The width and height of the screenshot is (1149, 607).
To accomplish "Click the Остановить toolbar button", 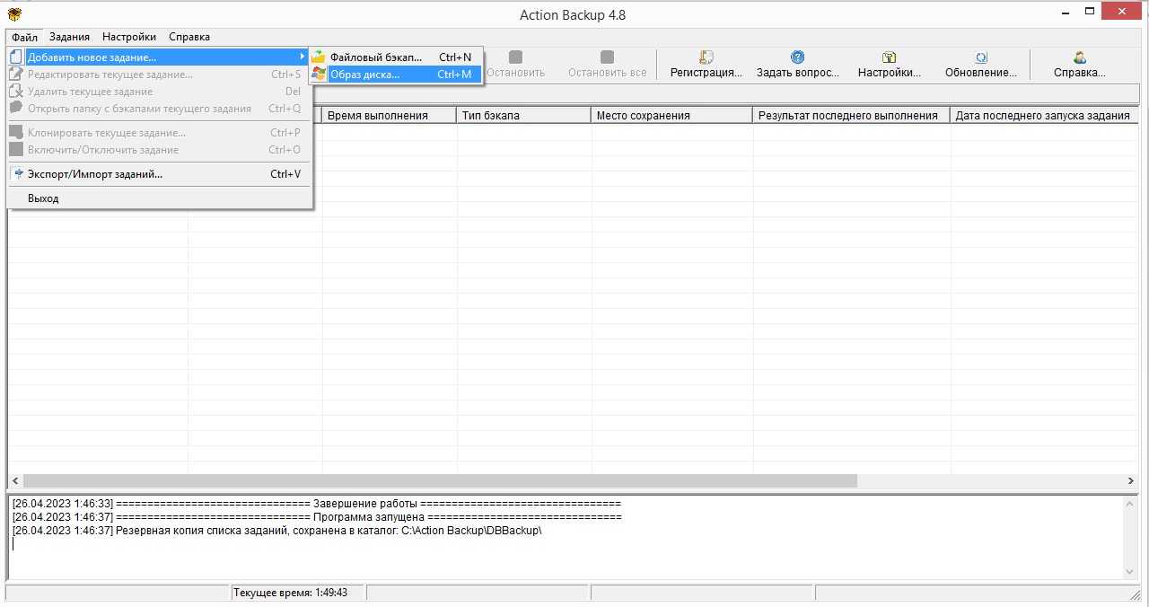I will [515, 57].
